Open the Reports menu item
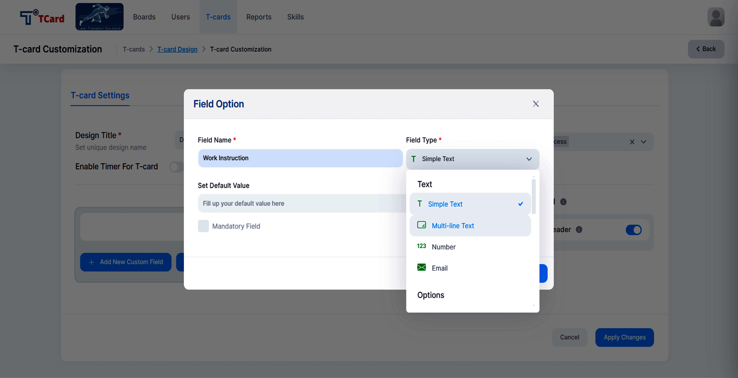The image size is (738, 378). (x=259, y=17)
